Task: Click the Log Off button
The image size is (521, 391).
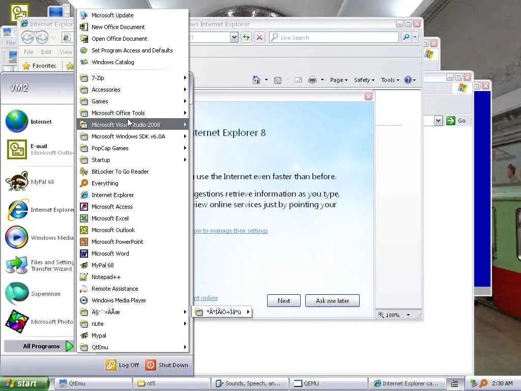Action: click(122, 365)
